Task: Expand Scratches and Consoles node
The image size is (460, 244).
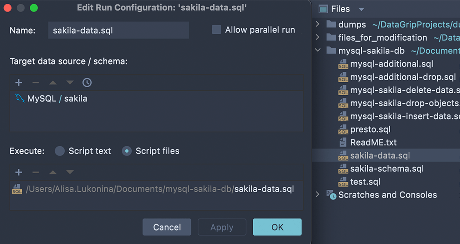Action: click(x=318, y=194)
